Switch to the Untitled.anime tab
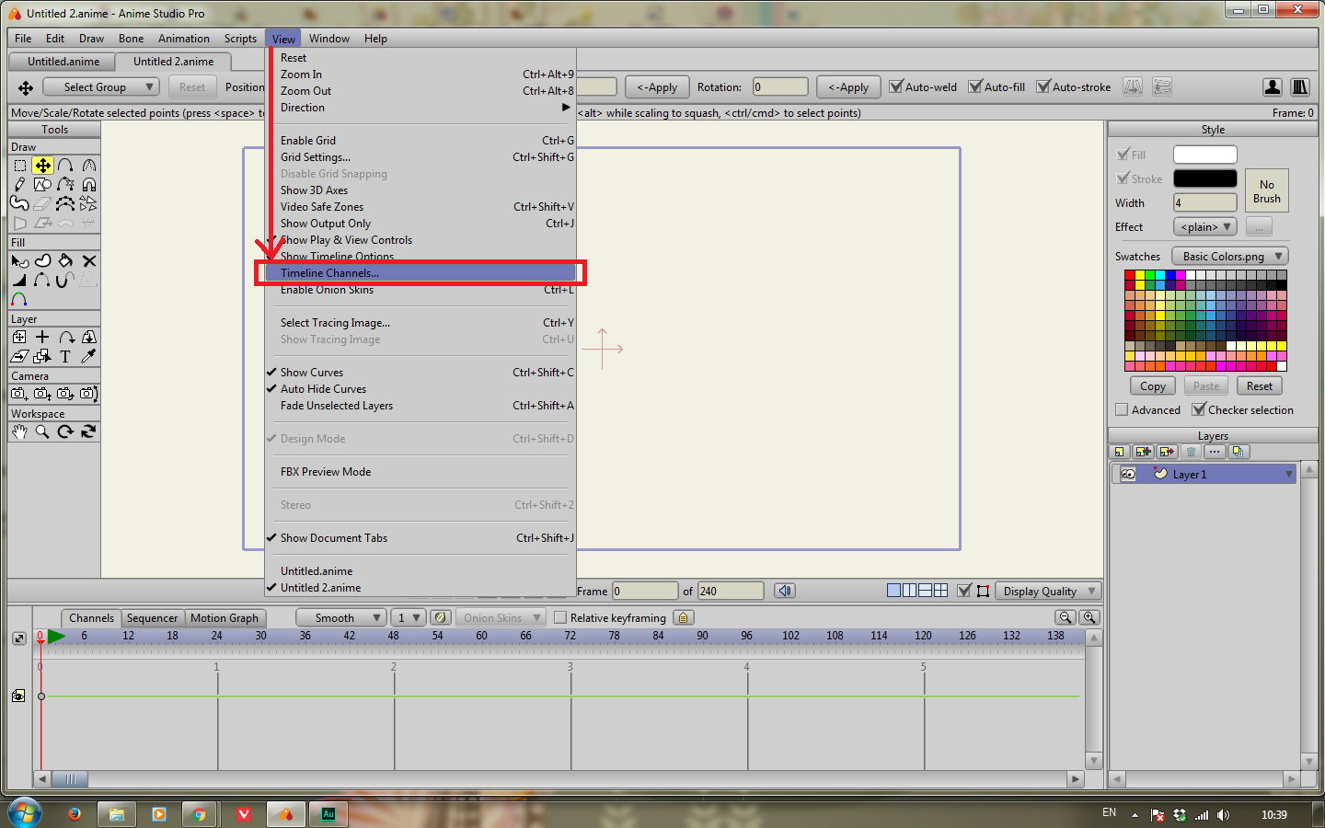The width and height of the screenshot is (1325, 828). pos(61,62)
